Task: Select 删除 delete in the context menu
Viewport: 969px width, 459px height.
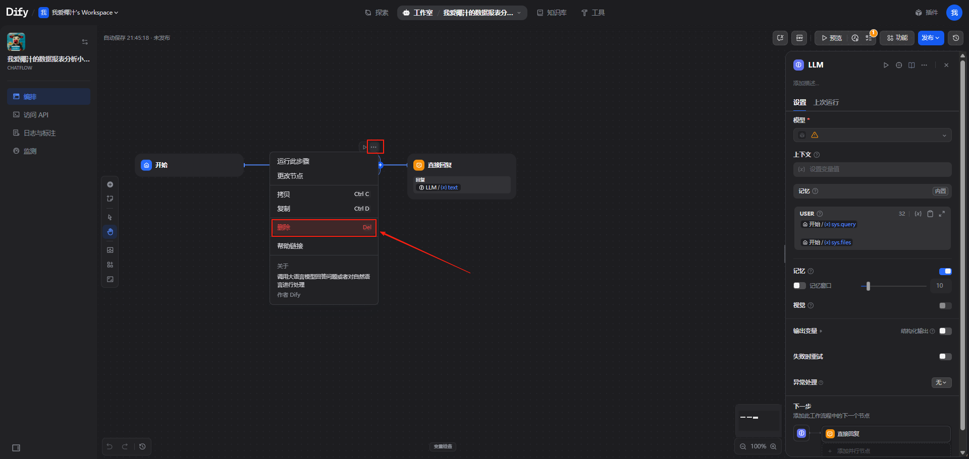Action: pyautogui.click(x=324, y=227)
